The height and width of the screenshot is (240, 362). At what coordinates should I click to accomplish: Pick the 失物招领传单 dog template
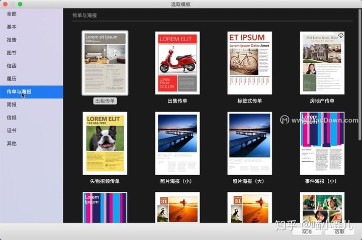(105, 143)
